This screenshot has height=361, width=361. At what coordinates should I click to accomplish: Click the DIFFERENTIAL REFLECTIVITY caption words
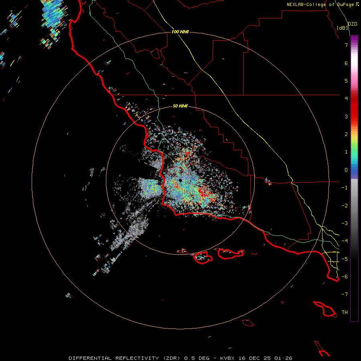[114, 358]
